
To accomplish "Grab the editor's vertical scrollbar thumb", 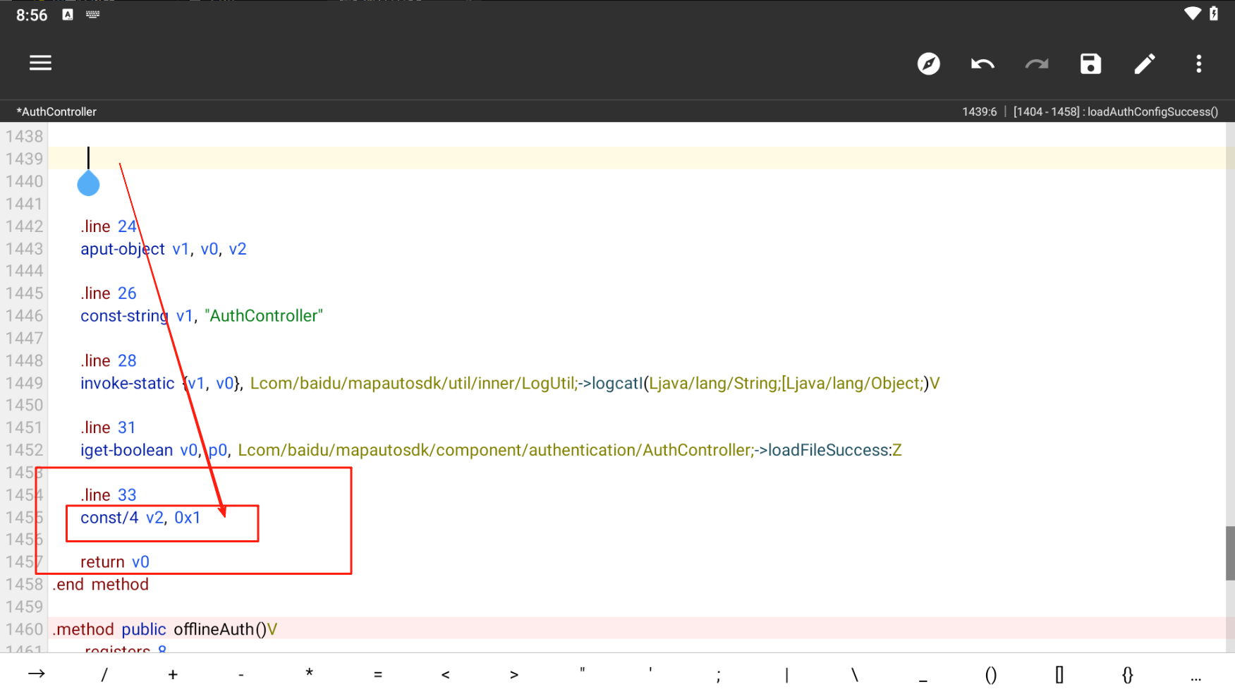I will point(1230,553).
